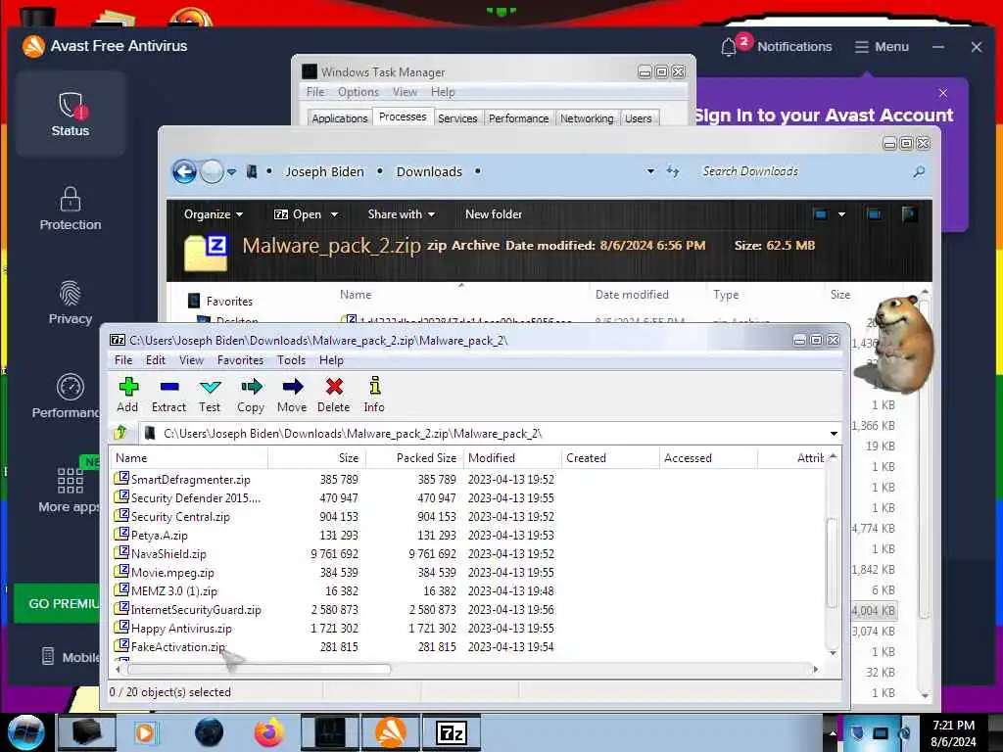Click the Add button in 7-Zip toolbar
The image size is (1003, 752).
(128, 395)
